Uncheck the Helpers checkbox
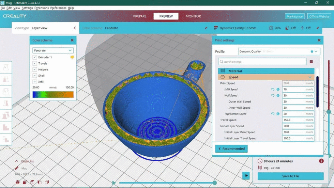 (35, 70)
